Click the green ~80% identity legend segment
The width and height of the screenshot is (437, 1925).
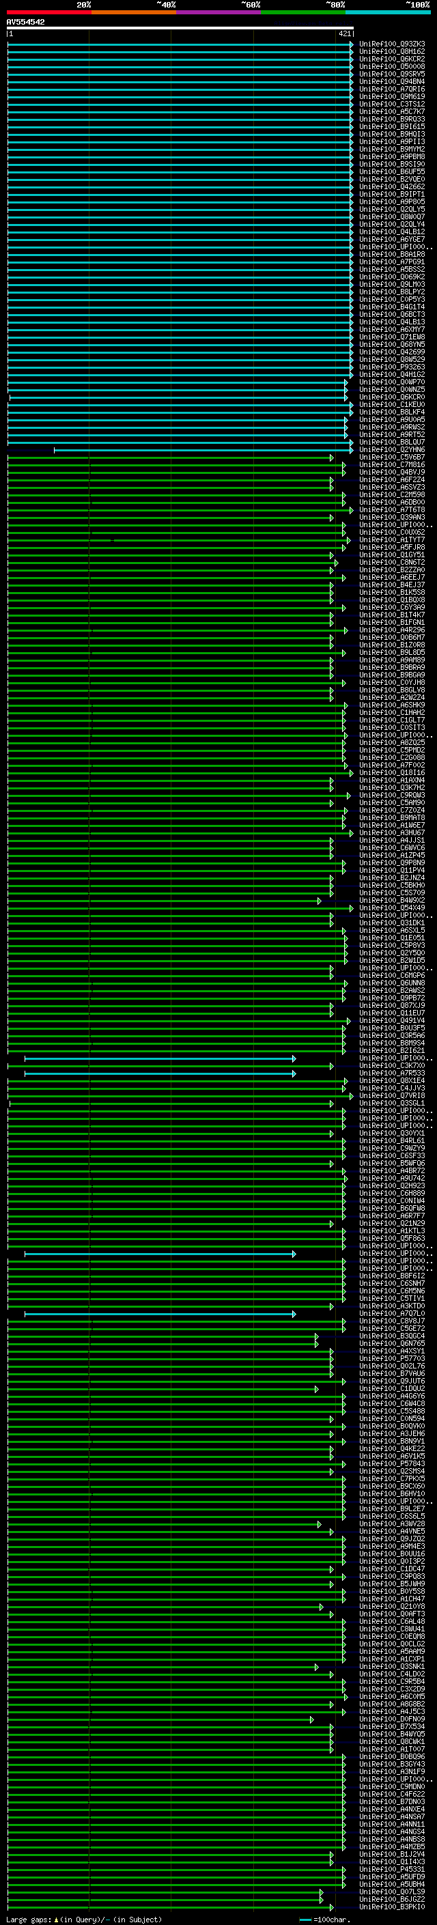click(x=303, y=12)
